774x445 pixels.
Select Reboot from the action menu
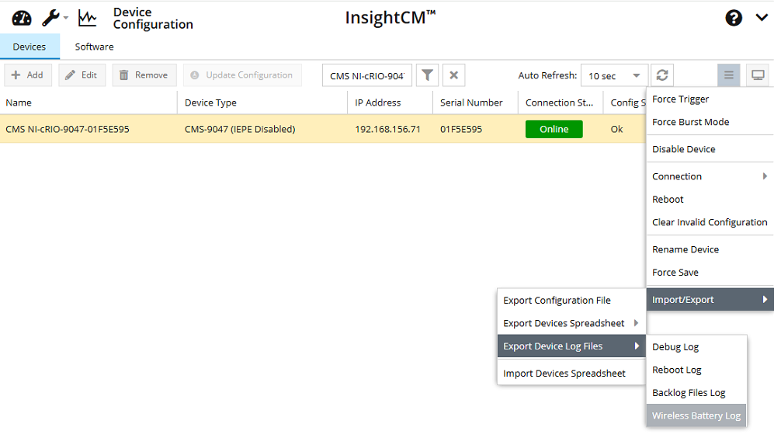(710, 200)
